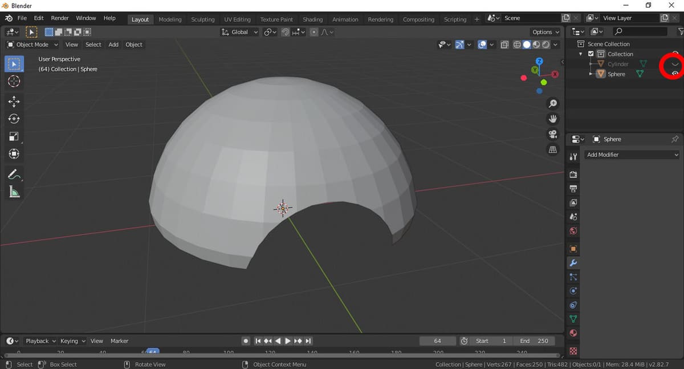Toggle X-ray mode button

(505, 44)
